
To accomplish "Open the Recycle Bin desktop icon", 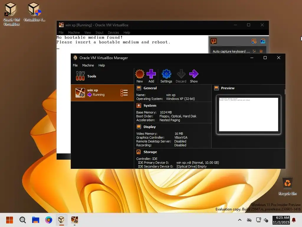I will tap(287, 187).
